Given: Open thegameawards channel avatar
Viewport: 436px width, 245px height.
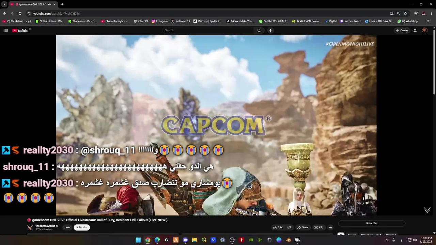Looking at the screenshot, I should (30, 227).
